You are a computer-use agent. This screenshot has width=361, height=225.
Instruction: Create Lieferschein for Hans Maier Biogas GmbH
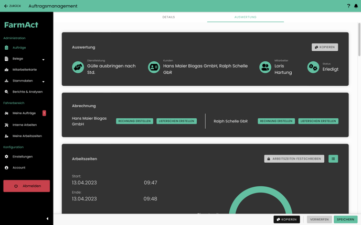(177, 121)
